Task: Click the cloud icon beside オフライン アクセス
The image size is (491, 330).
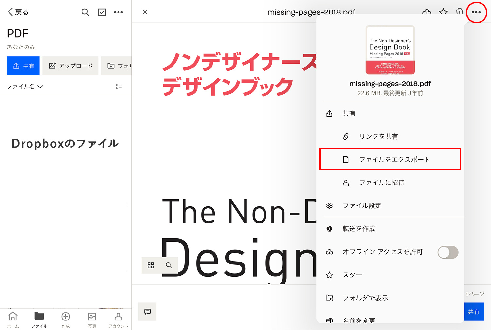Action: pos(329,252)
